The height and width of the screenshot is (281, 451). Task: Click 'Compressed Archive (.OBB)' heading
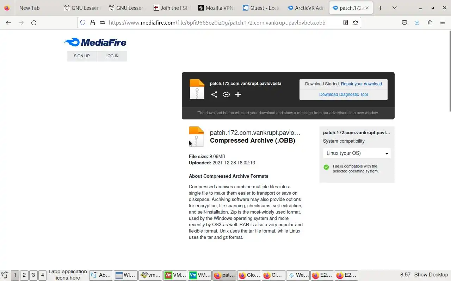(x=253, y=140)
